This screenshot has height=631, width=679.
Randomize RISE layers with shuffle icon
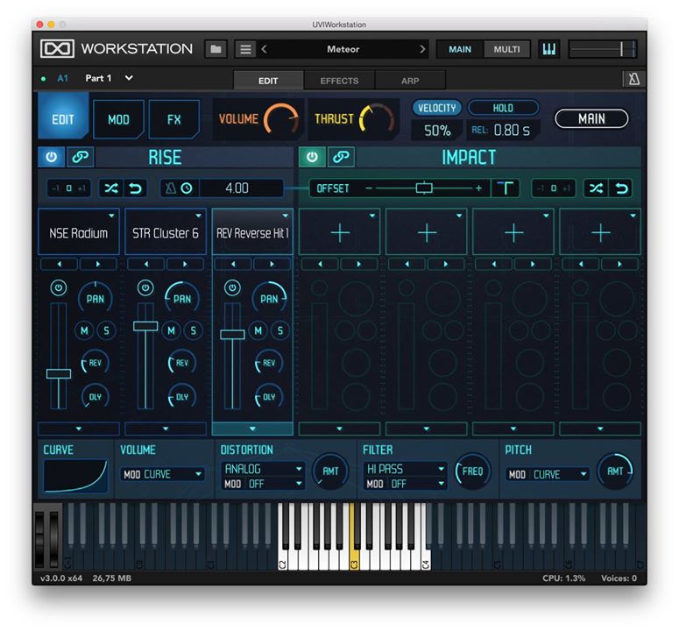coord(111,188)
